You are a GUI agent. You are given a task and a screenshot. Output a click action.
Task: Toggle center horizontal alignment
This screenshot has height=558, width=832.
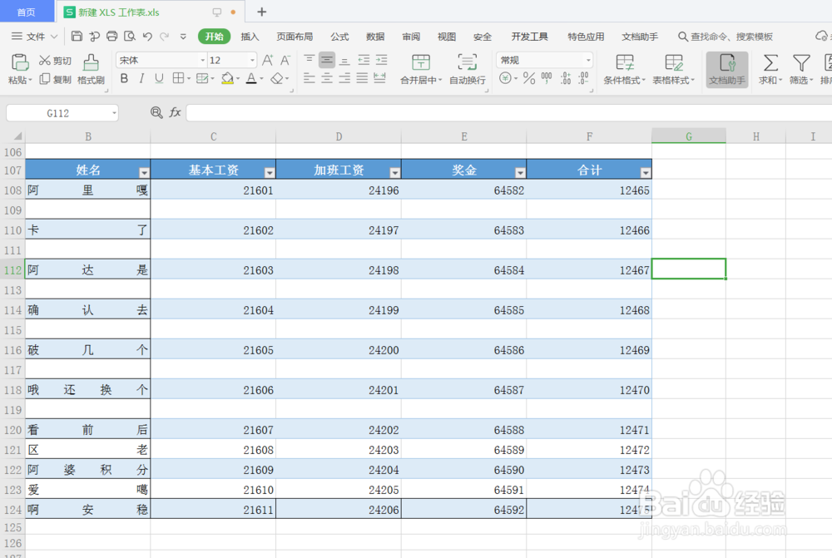click(x=327, y=78)
